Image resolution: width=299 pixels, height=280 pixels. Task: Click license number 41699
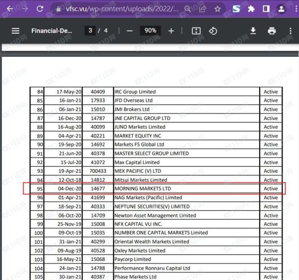[x=98, y=198]
